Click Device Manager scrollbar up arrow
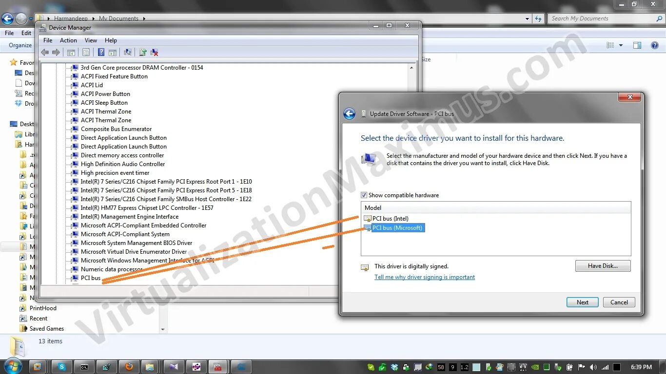The image size is (666, 374). (x=412, y=67)
